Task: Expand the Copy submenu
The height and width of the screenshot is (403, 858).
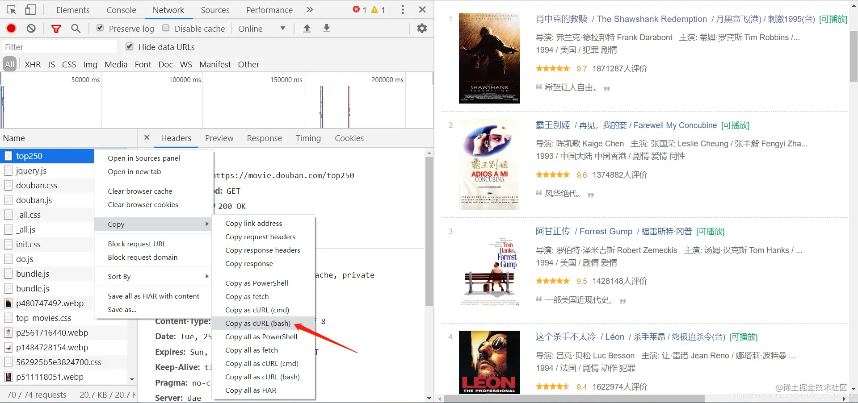Action: click(x=153, y=224)
